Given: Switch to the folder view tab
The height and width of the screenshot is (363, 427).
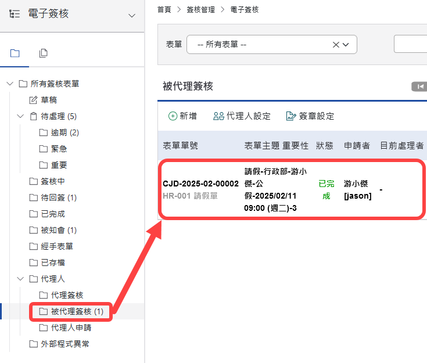Looking at the screenshot, I should click(x=15, y=53).
